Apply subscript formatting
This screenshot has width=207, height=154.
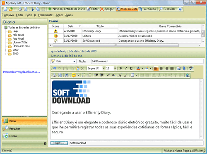point(113,75)
